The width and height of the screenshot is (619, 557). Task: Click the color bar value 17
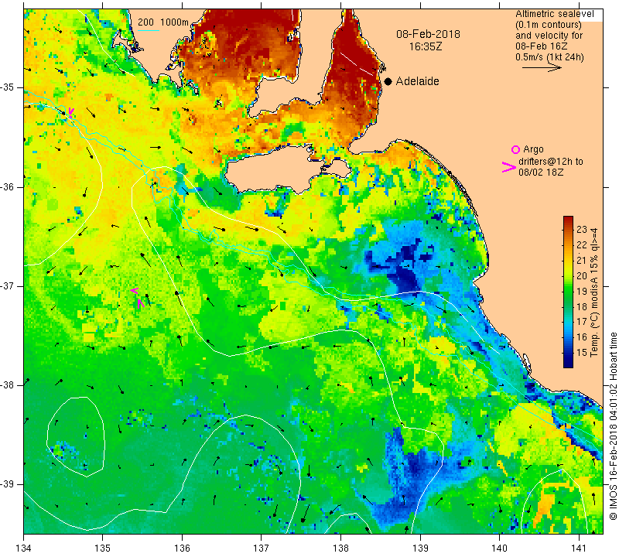click(x=582, y=322)
